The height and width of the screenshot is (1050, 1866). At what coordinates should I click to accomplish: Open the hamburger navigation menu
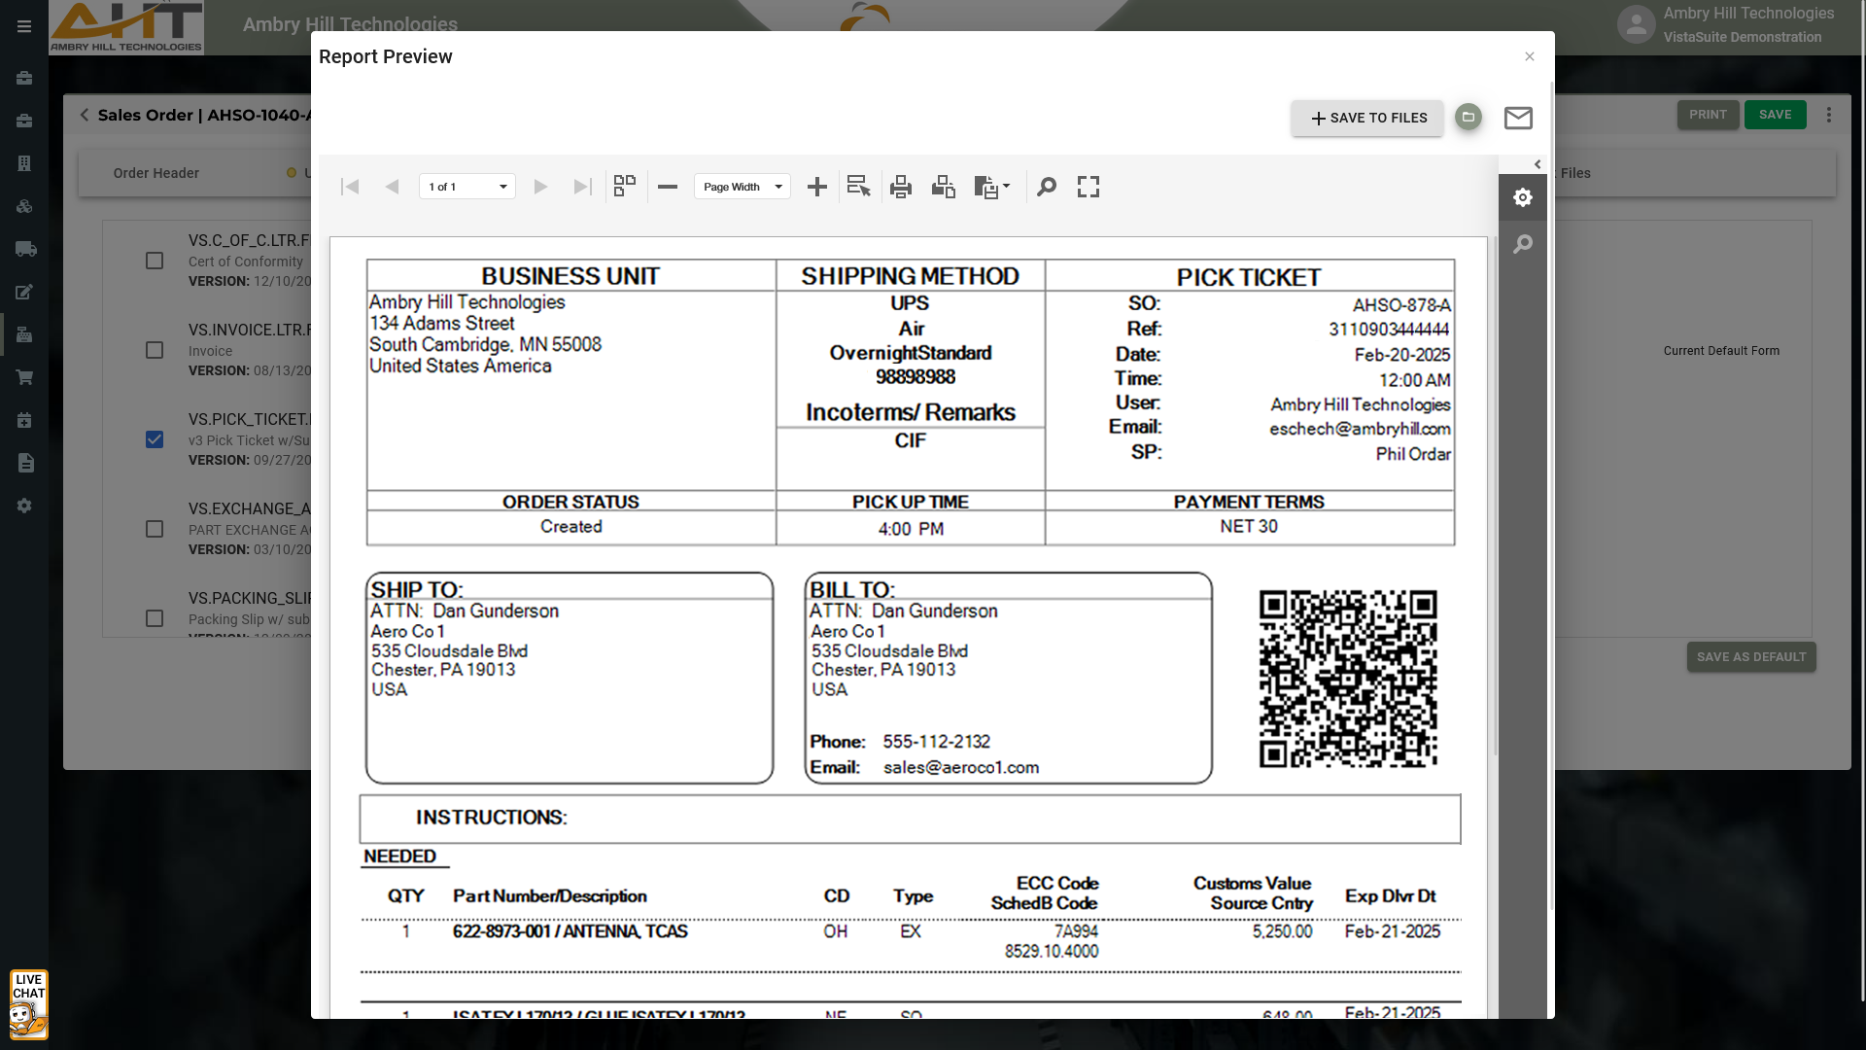[24, 26]
